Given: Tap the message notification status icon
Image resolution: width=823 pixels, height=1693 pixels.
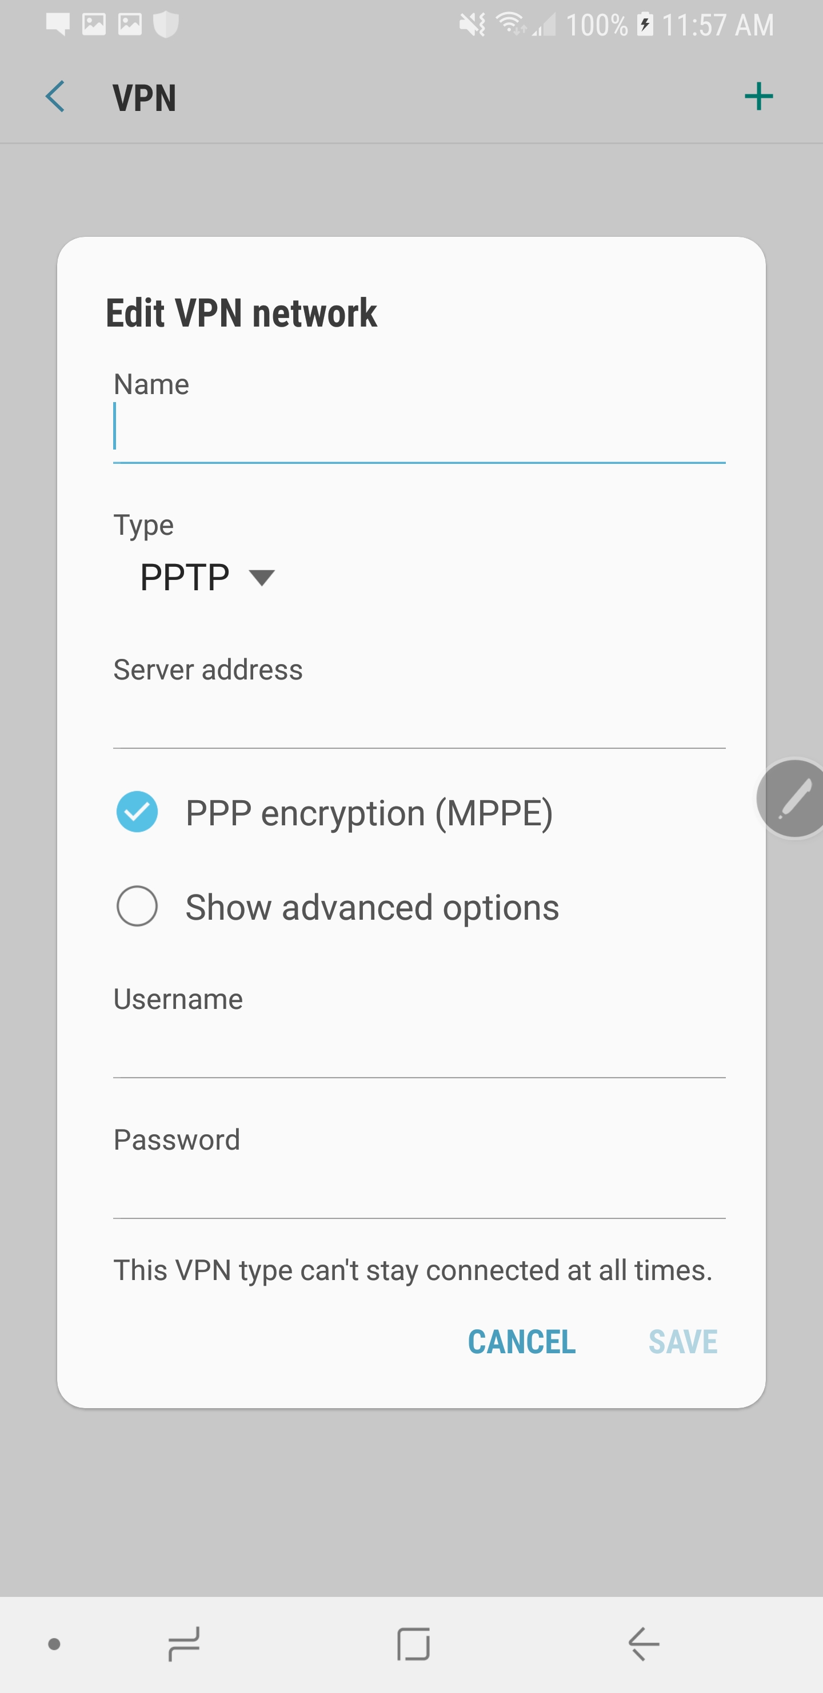Looking at the screenshot, I should point(58,25).
